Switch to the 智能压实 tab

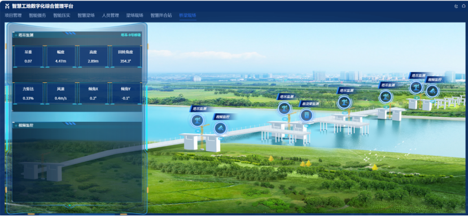point(62,15)
